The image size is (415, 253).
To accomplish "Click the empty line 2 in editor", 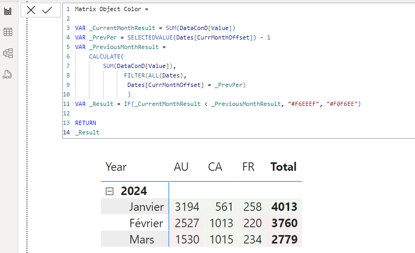I will (x=238, y=18).
